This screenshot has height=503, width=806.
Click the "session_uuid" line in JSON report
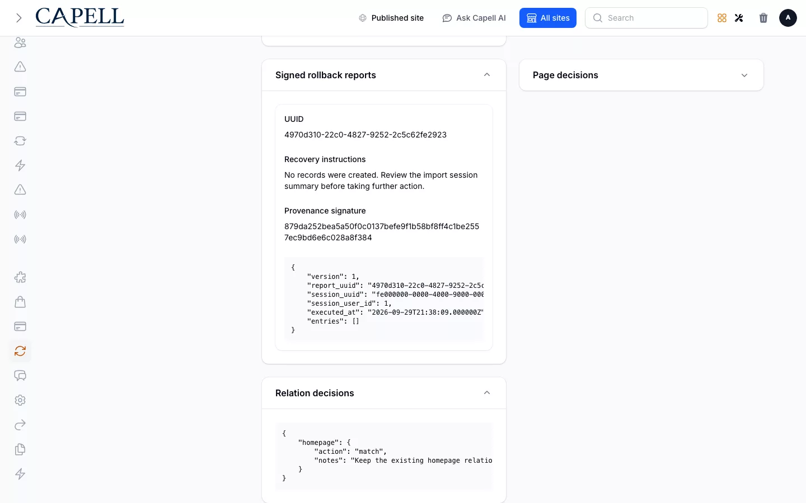pos(395,295)
